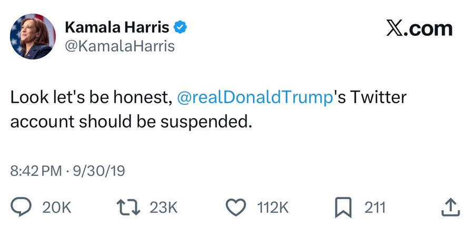Click the 20K replies count
The height and width of the screenshot is (229, 474).
[56, 207]
